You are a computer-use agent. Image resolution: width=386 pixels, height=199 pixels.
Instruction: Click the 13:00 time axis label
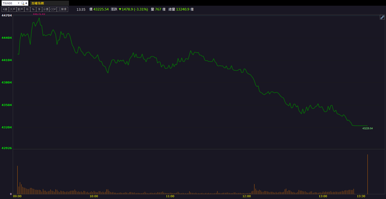pos(323,196)
